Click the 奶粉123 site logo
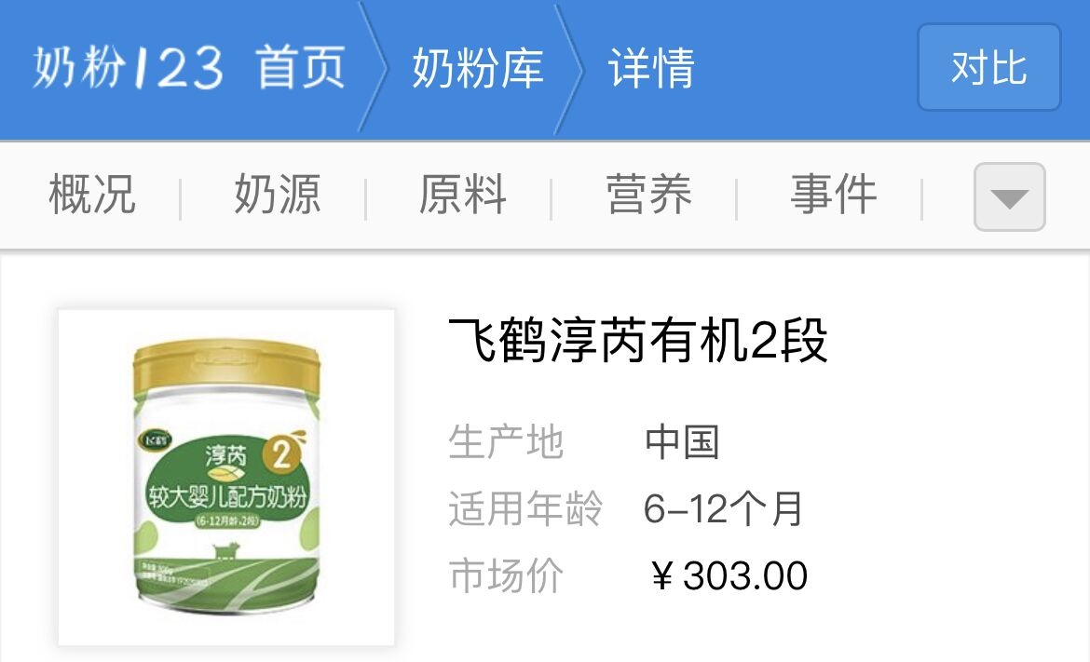Image resolution: width=1090 pixels, height=662 pixels. click(x=128, y=67)
